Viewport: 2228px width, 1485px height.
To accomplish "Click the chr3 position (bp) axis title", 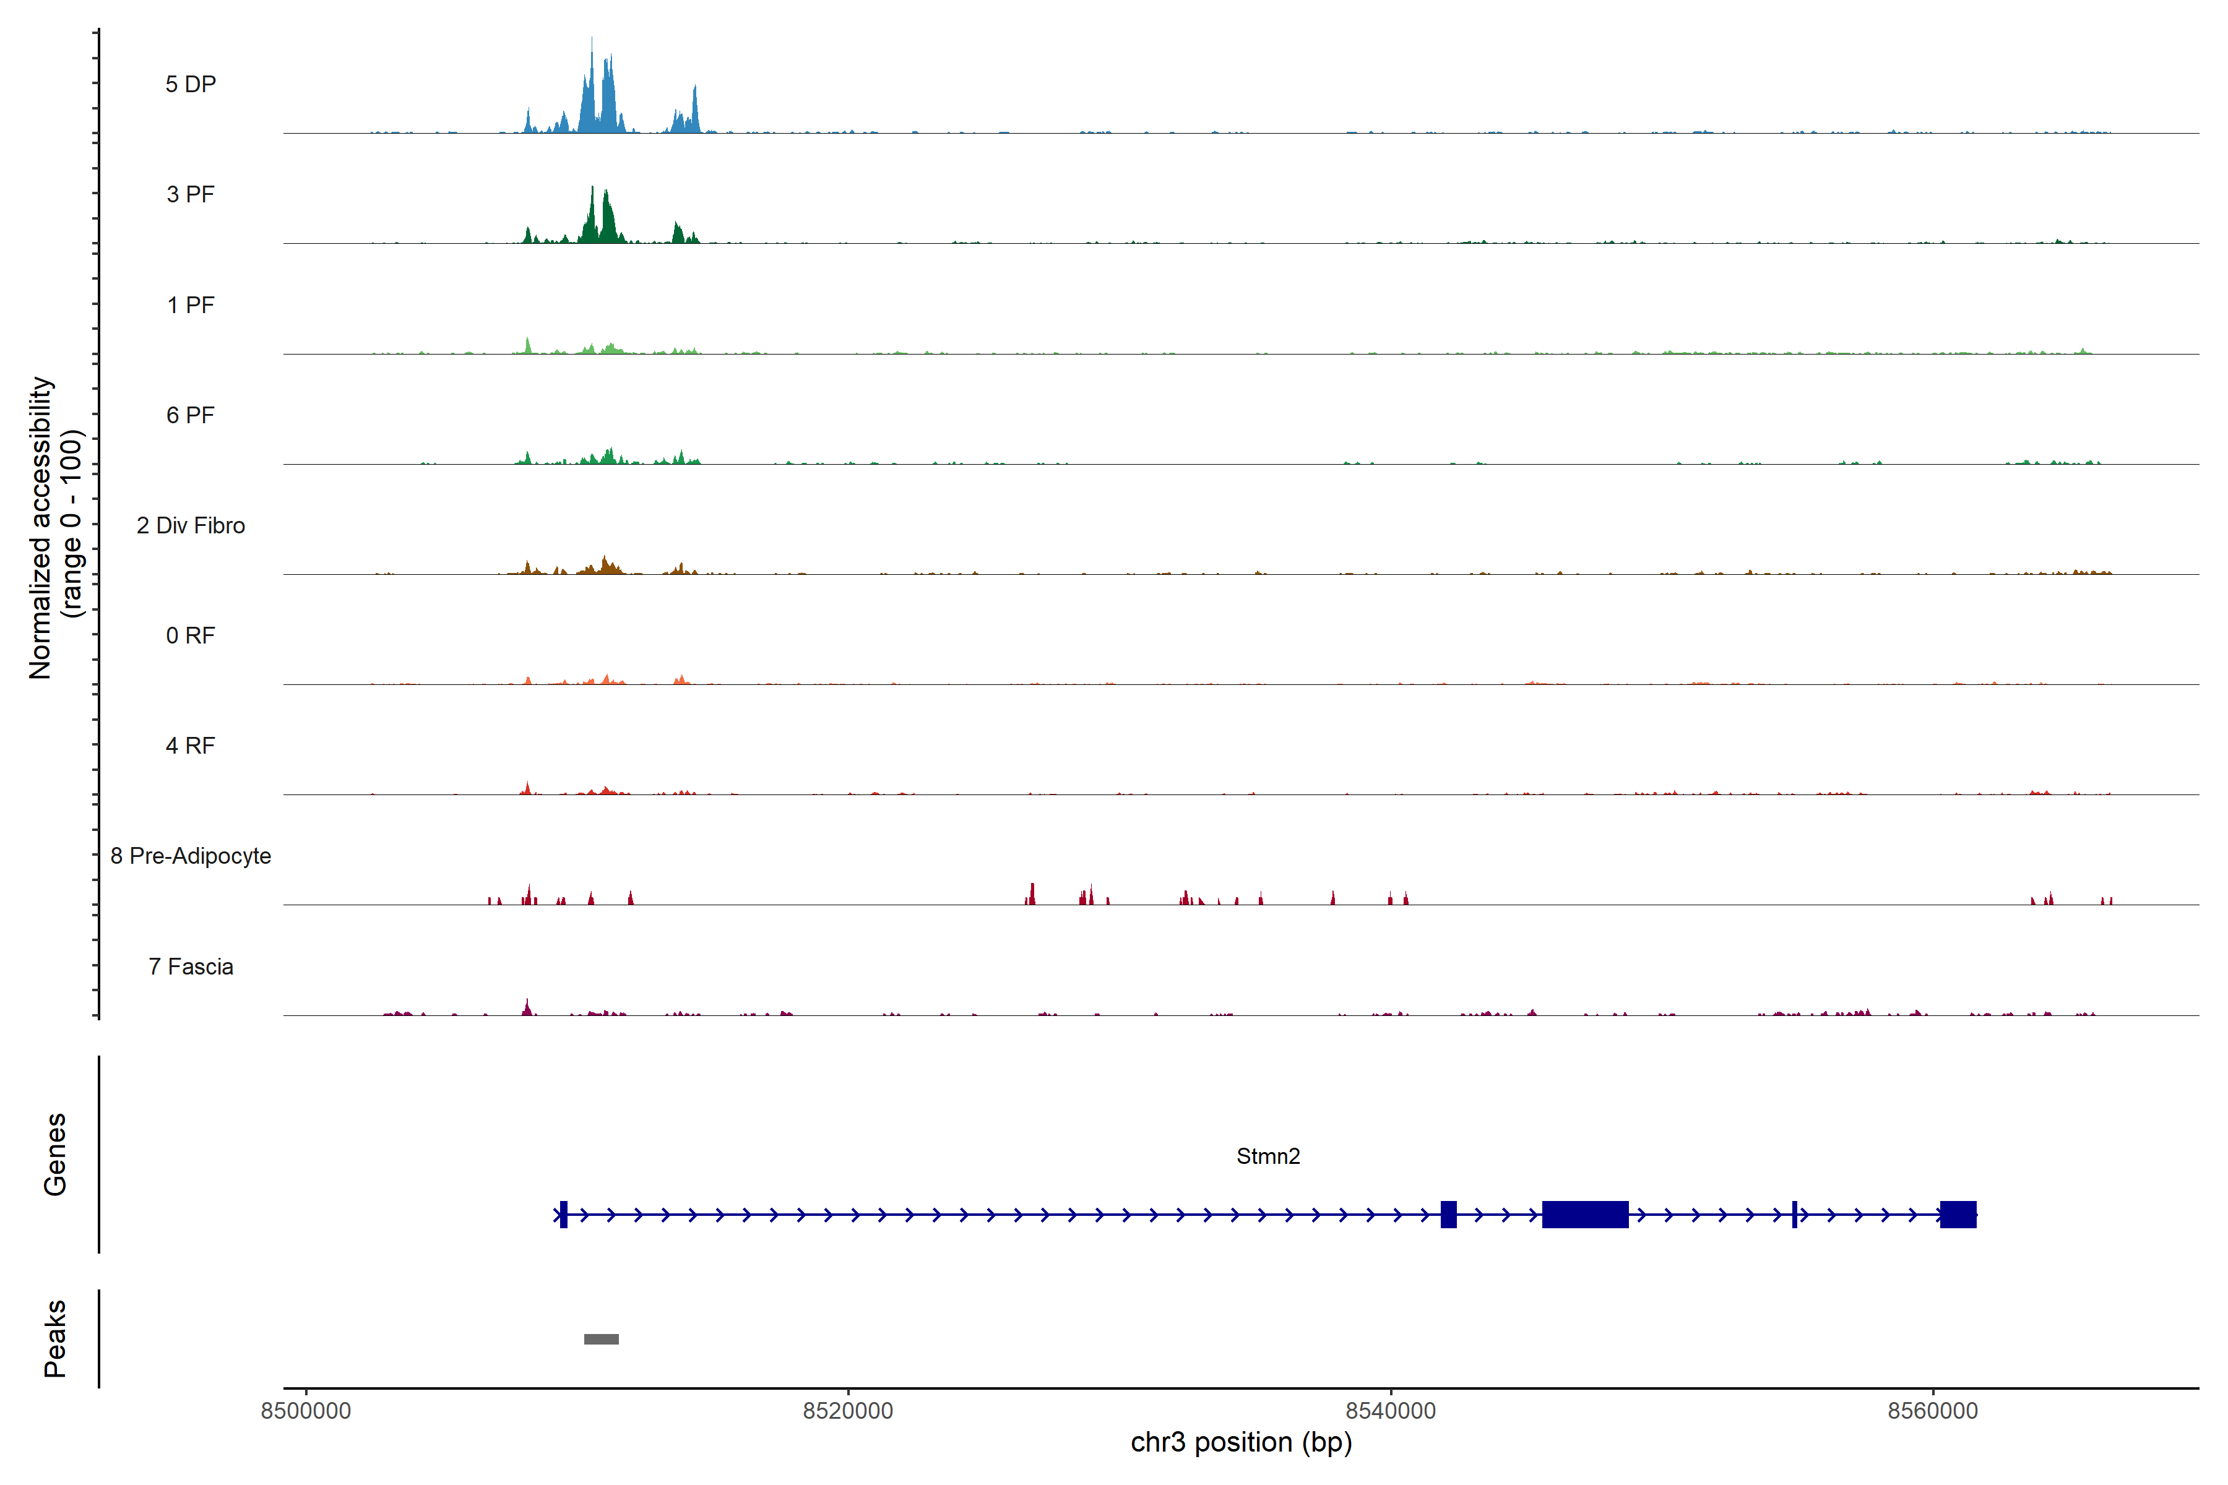I will coord(1241,1442).
